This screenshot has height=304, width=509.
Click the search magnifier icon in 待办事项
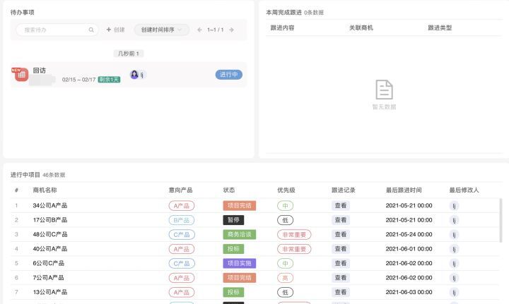point(91,30)
